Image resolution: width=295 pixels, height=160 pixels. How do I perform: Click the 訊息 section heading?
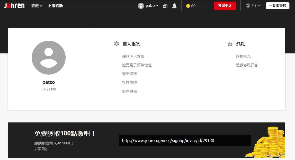coord(240,44)
